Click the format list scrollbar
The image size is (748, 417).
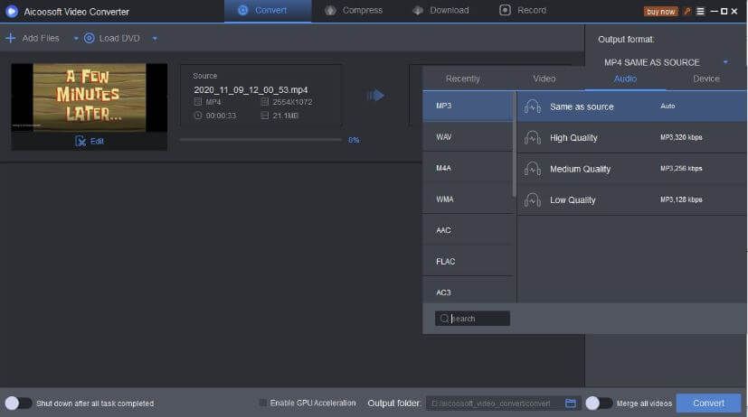point(515,144)
